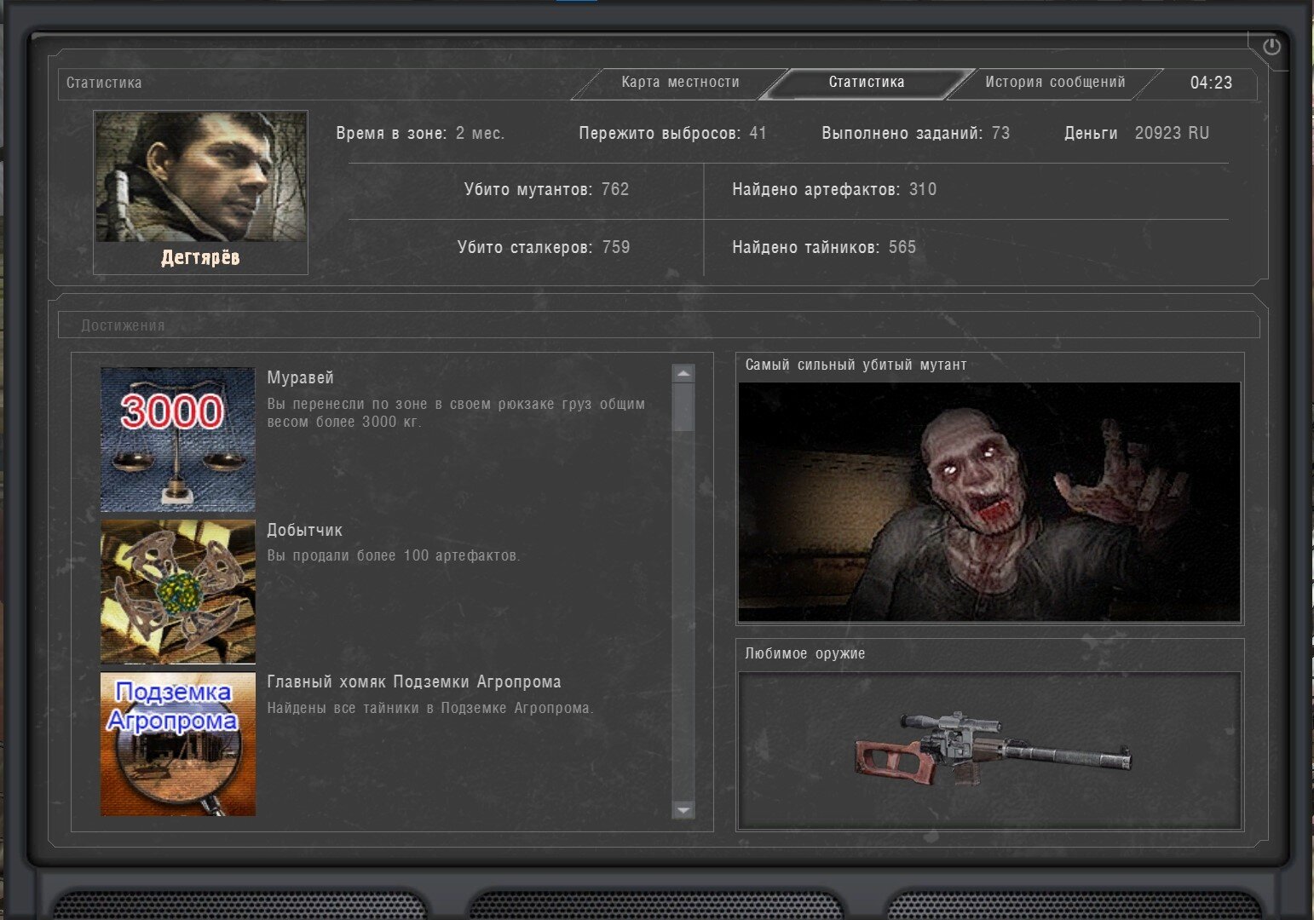Click the Вы перенесли по зоне description text
The width and height of the screenshot is (1314, 920).
[456, 412]
